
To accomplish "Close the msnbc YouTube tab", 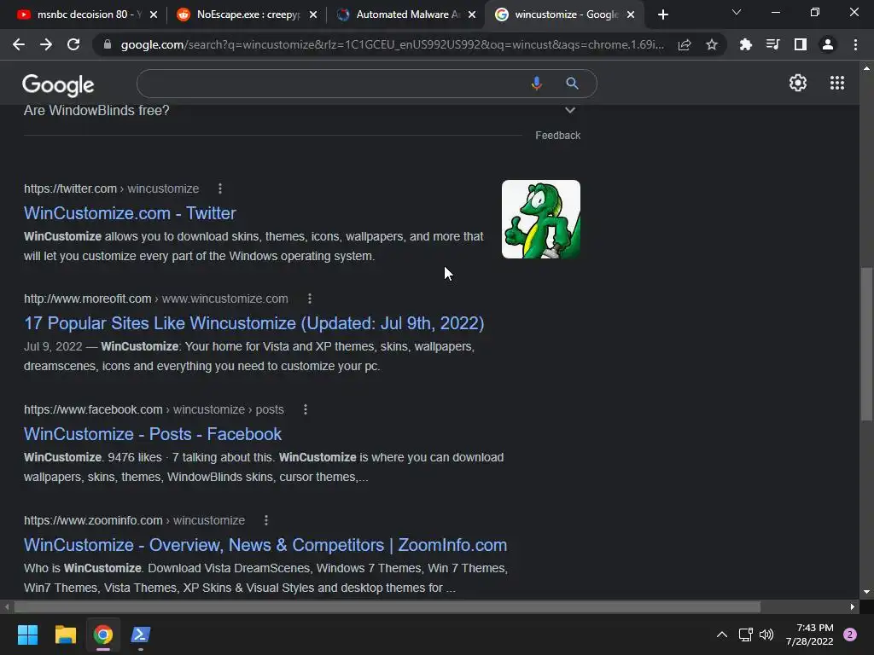I will click(x=154, y=14).
